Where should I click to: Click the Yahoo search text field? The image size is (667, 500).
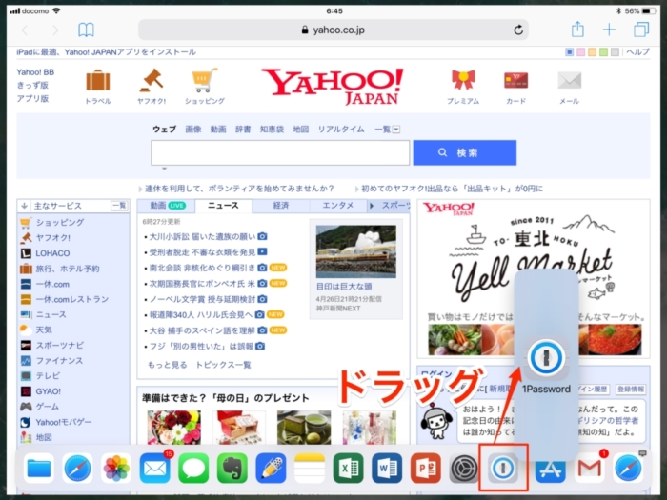tap(280, 152)
